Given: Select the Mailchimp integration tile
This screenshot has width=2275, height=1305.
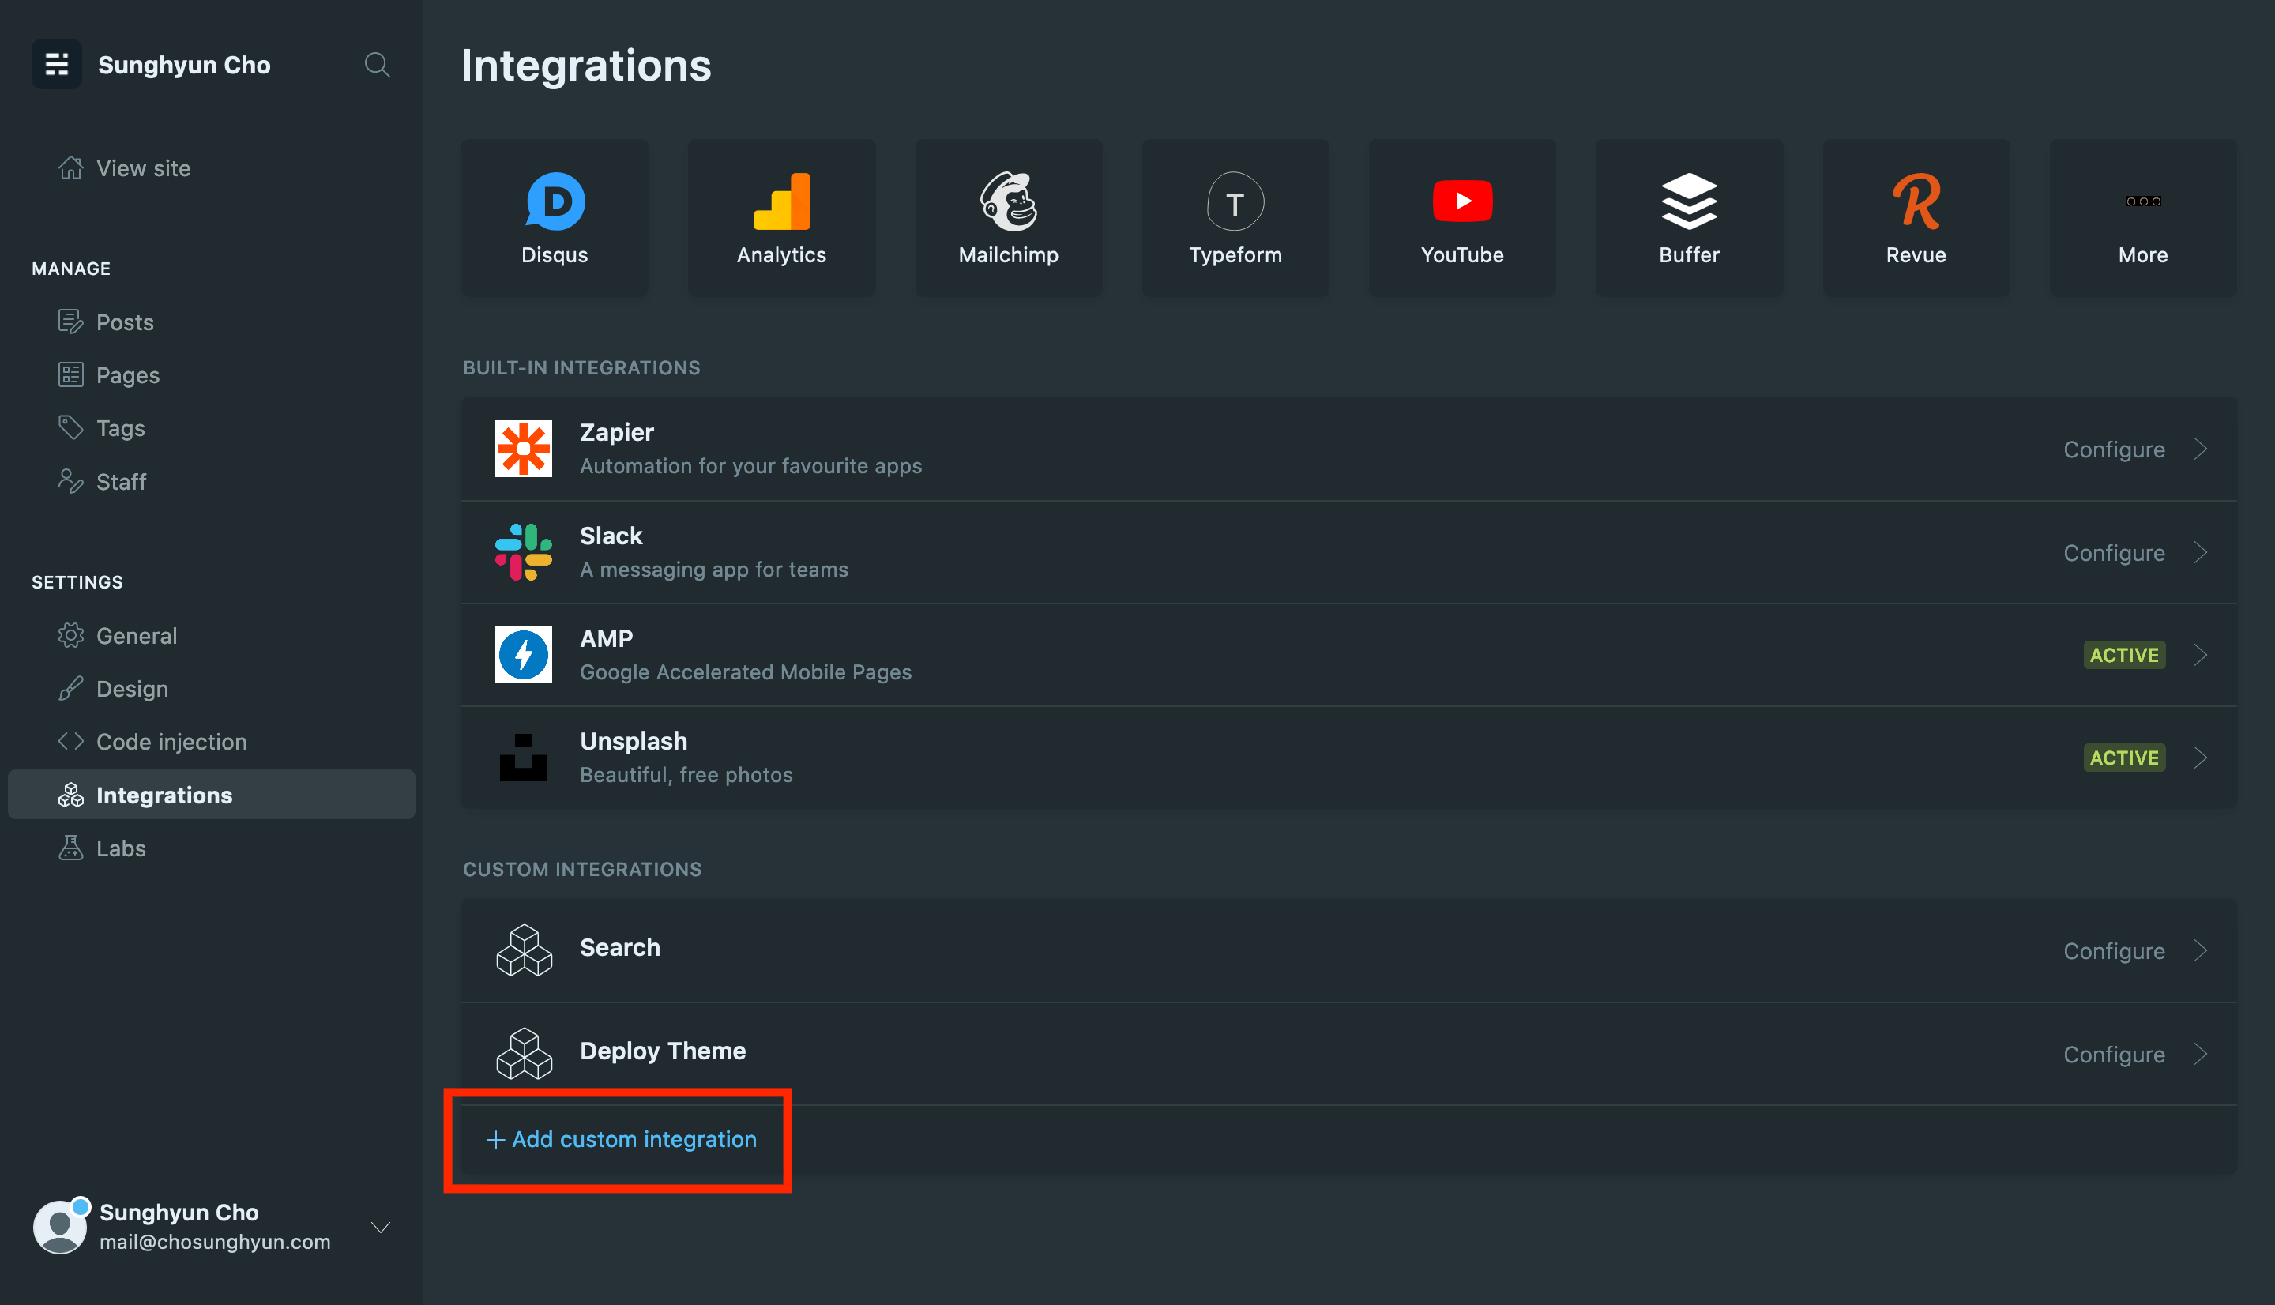Looking at the screenshot, I should [1008, 218].
